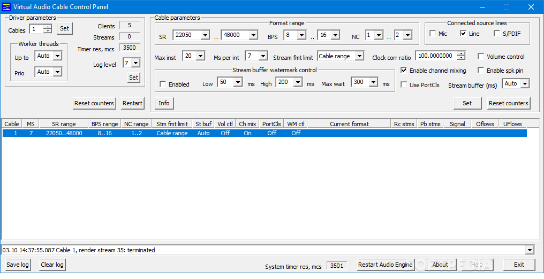This screenshot has height=279, width=544.
Task: Click the WM ctl column header
Action: (296, 124)
